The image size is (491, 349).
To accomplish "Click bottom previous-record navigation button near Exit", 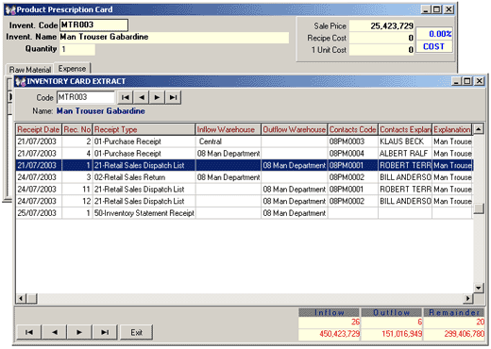I will coord(55,332).
